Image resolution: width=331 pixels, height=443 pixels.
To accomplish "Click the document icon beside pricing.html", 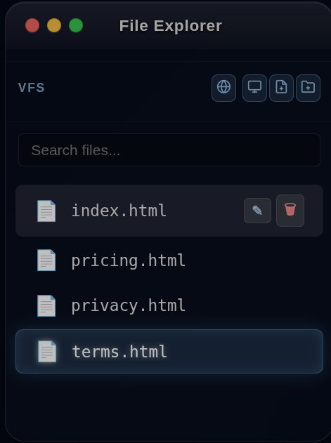I will 46,260.
